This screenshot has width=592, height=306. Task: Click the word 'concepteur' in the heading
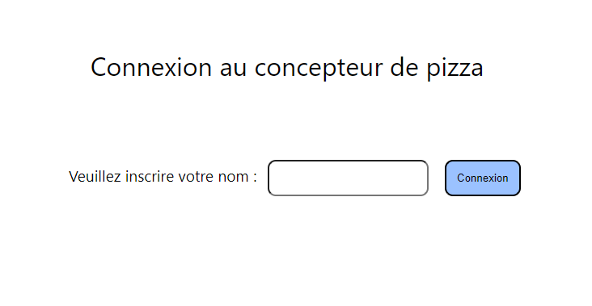319,69
